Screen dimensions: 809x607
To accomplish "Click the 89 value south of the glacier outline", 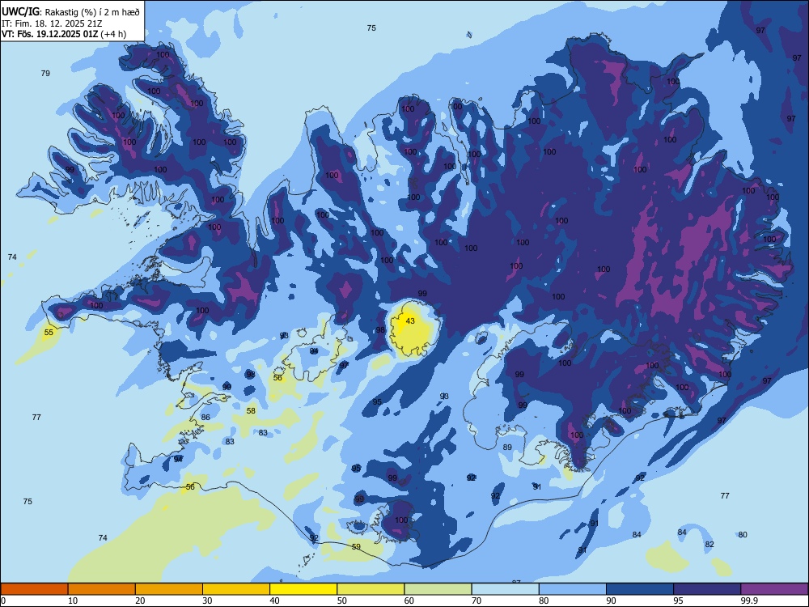I will pyautogui.click(x=507, y=447).
